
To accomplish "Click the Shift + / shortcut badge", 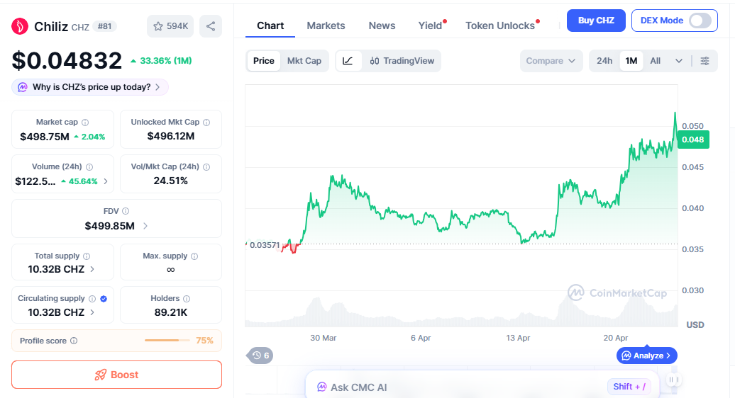I will pos(629,386).
